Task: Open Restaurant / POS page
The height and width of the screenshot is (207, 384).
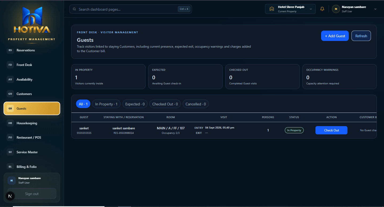Action: tap(32, 138)
